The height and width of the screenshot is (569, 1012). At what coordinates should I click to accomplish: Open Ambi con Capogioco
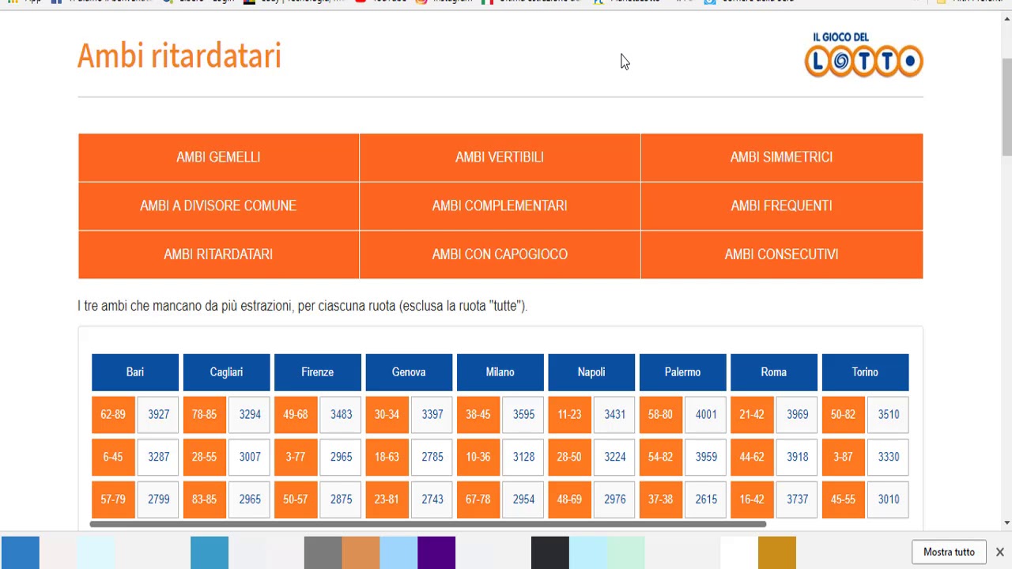pos(500,254)
